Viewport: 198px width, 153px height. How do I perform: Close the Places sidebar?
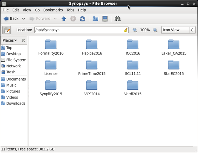coord(23,40)
